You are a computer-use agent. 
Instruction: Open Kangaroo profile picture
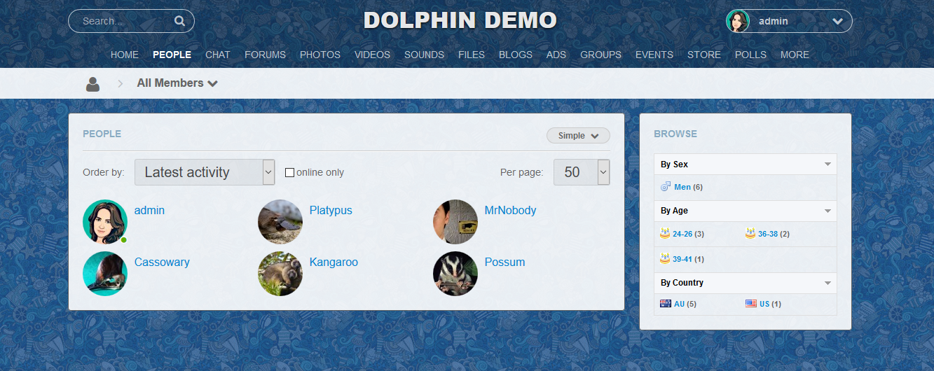pyautogui.click(x=280, y=274)
